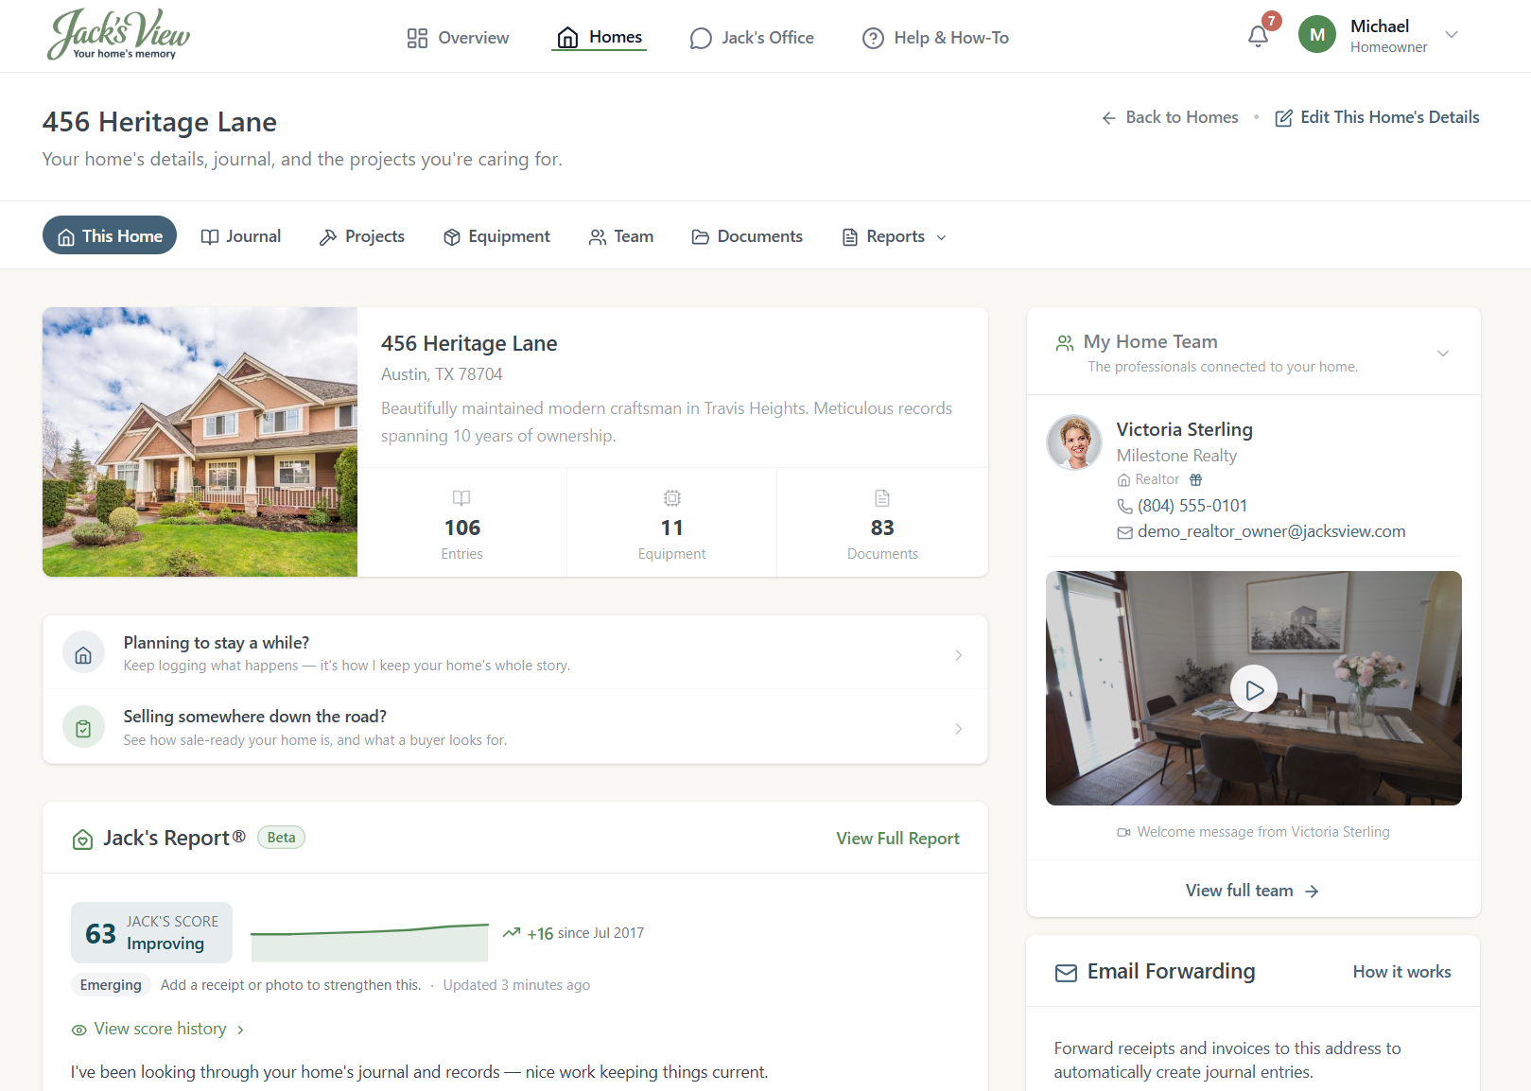Viewport: 1531px width, 1091px height.
Task: Switch to the Projects tab
Action: (x=362, y=236)
